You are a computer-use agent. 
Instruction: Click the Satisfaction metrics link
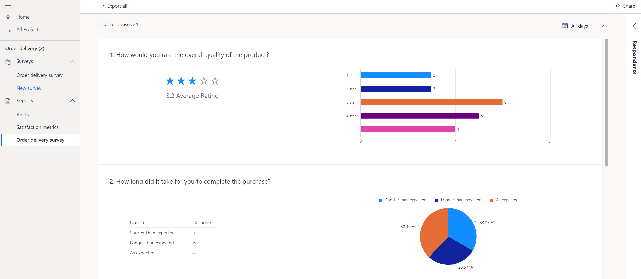point(38,127)
